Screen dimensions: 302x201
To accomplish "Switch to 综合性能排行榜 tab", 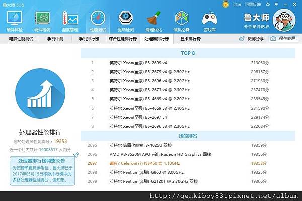I will (x=123, y=39).
